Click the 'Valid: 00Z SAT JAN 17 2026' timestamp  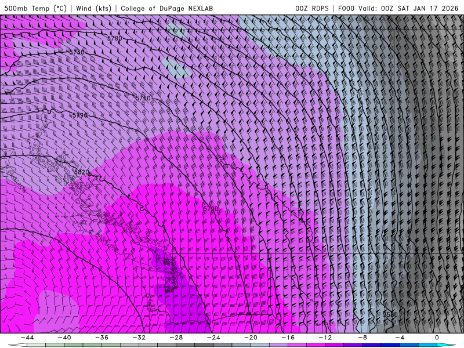[408, 8]
